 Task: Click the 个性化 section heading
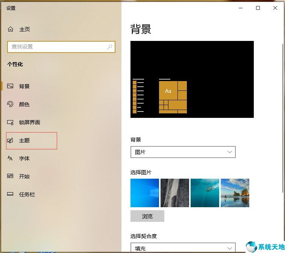(15, 64)
